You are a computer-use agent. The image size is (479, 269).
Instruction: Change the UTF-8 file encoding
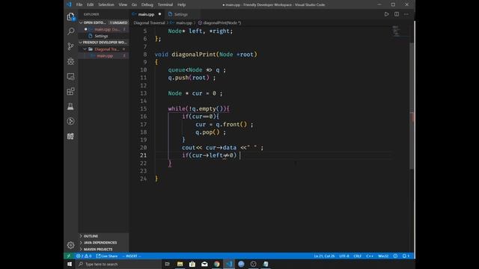coord(344,256)
